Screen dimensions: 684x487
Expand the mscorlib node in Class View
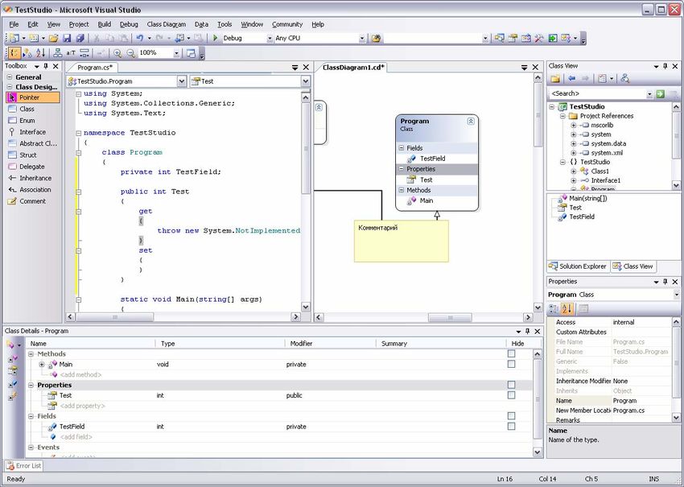(573, 126)
